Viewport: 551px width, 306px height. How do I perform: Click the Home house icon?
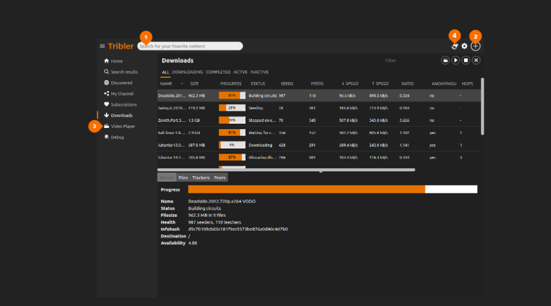coord(107,61)
